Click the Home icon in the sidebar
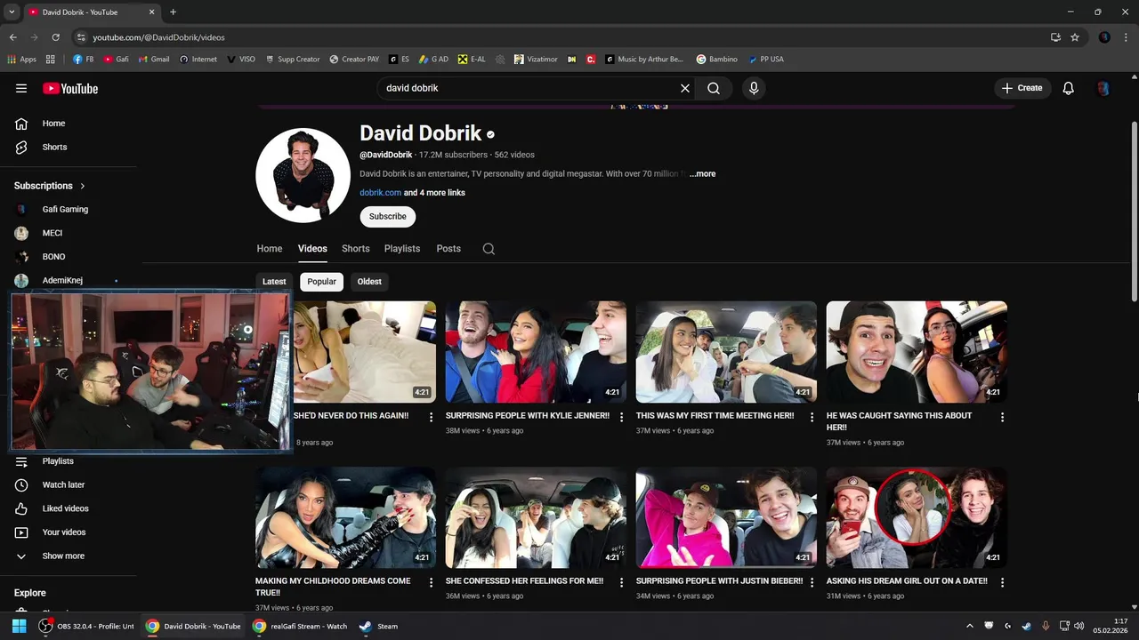Viewport: 1139px width, 640px height. (21, 124)
